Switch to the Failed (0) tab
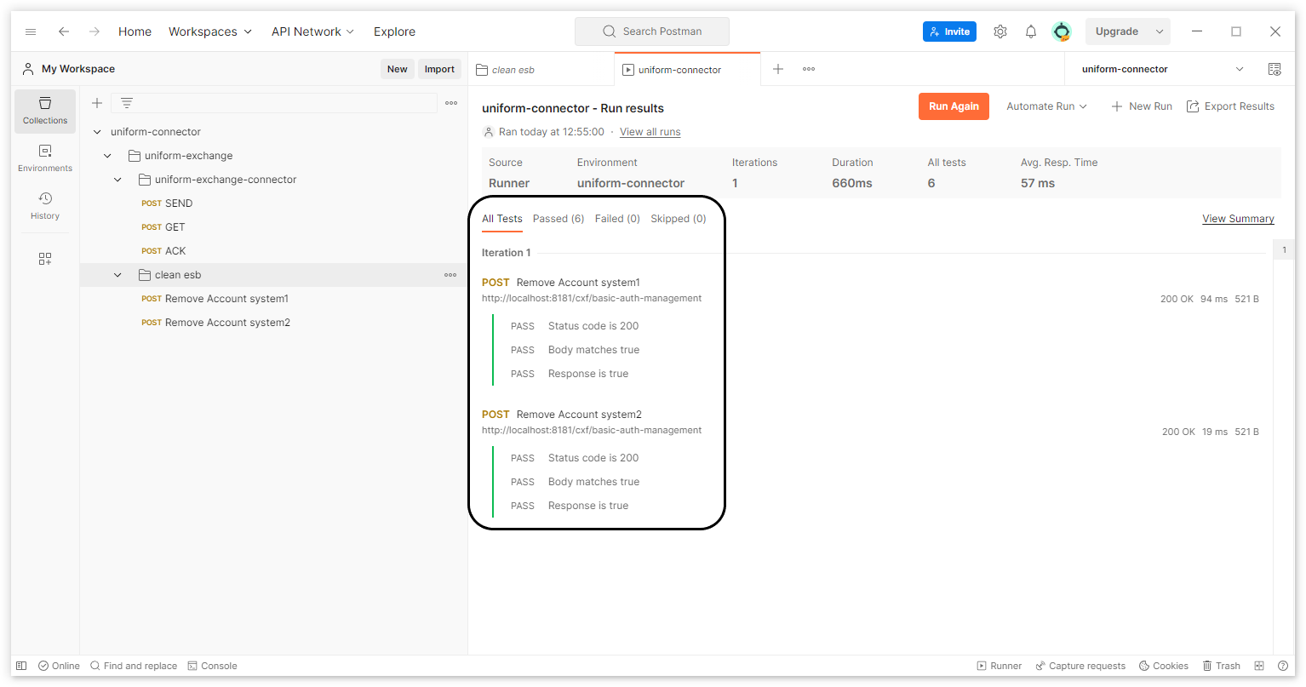 tap(617, 219)
